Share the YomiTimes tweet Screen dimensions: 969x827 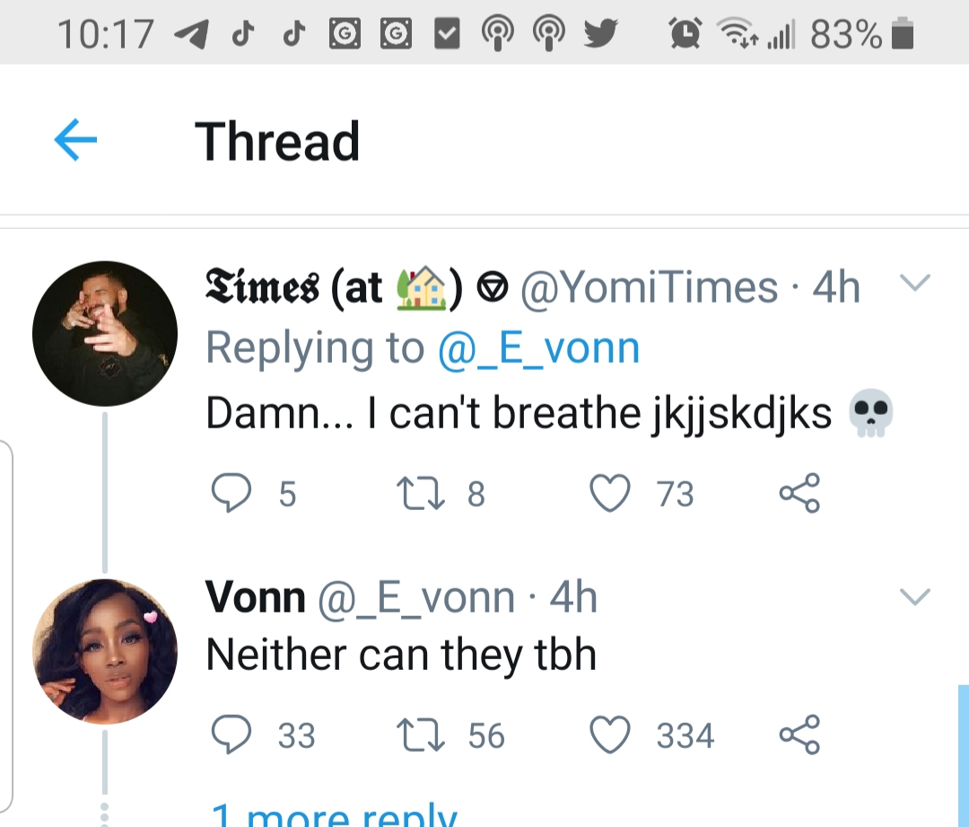click(x=799, y=493)
